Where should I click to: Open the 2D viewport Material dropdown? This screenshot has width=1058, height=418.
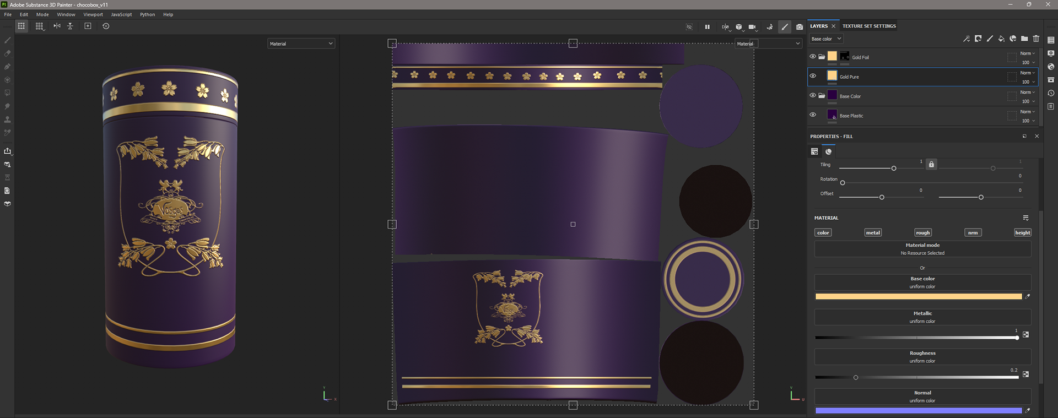(x=769, y=44)
